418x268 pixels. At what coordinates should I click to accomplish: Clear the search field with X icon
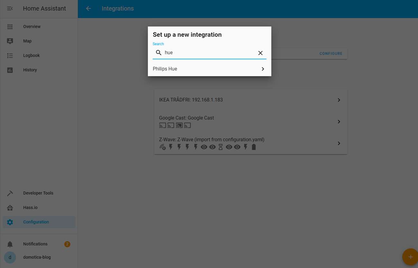point(260,53)
